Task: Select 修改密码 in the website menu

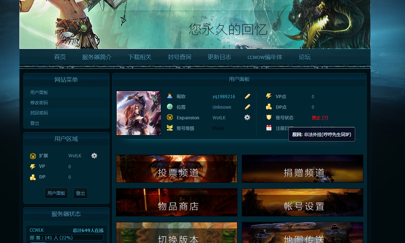Action: (x=39, y=103)
